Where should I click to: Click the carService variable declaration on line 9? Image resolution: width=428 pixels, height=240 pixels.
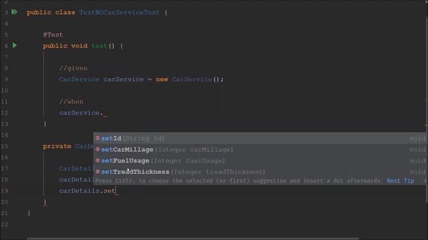tap(123, 79)
